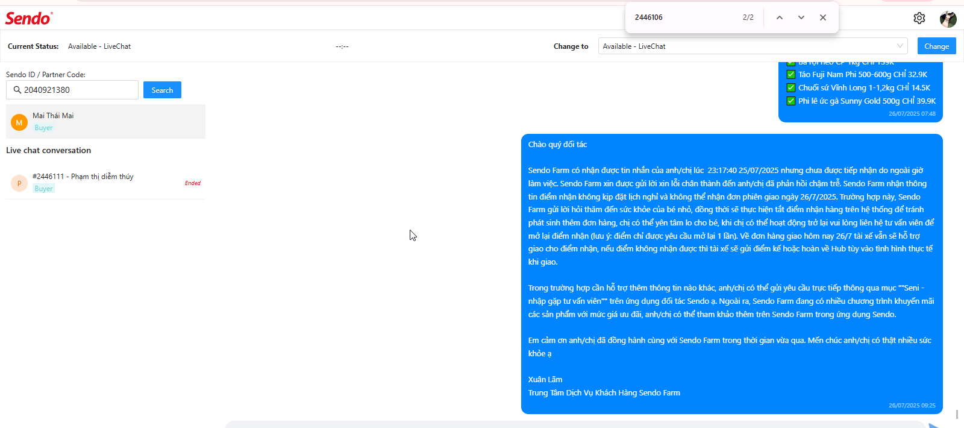Open conversation #2446111 Phạm thị diễm thúy

pos(105,183)
